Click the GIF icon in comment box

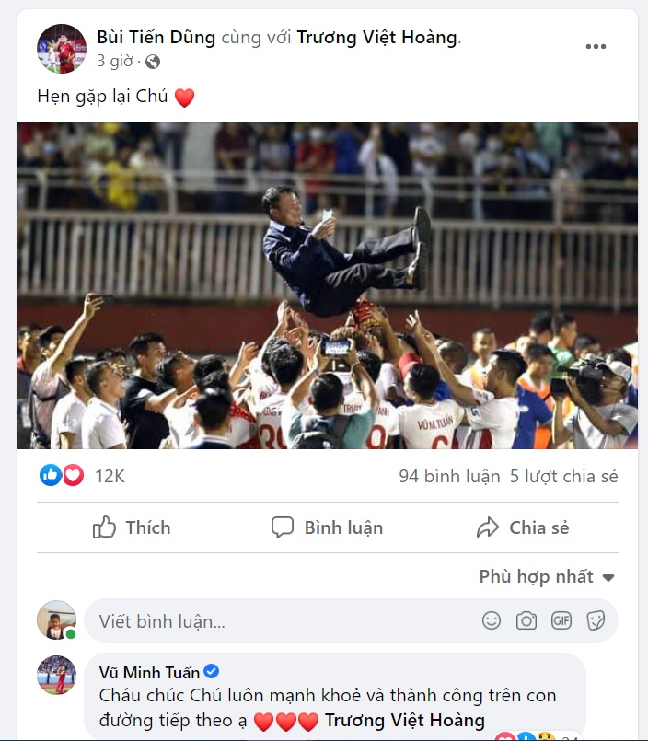[561, 620]
